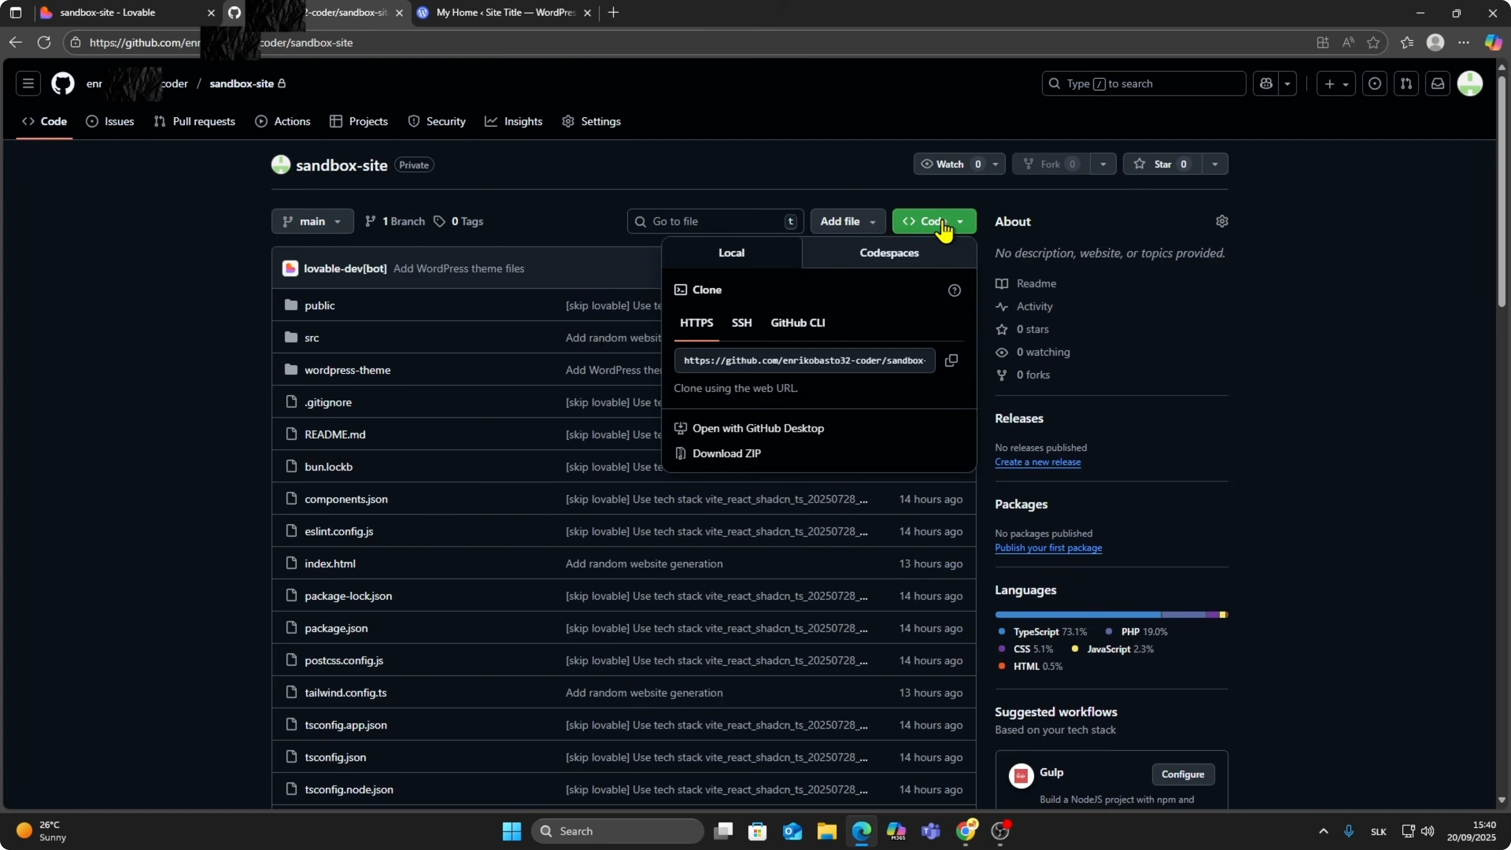Click the Languages color bar
This screenshot has width=1511, height=850.
(1111, 615)
